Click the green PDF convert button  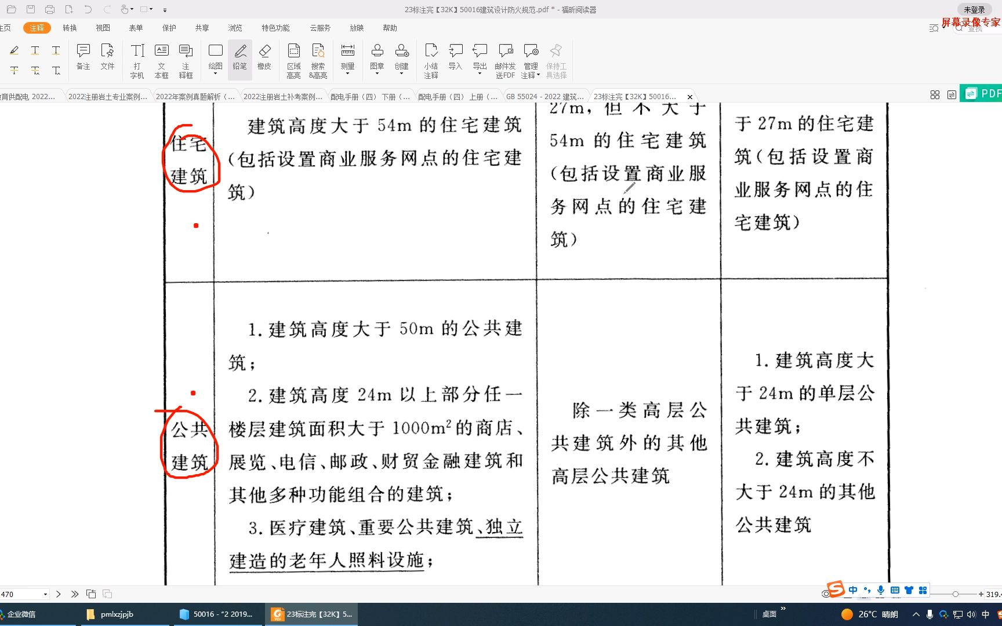click(x=981, y=93)
